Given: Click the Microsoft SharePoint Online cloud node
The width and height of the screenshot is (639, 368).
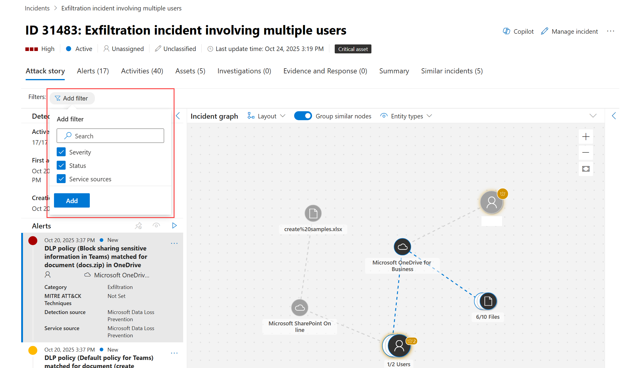Looking at the screenshot, I should tap(300, 308).
